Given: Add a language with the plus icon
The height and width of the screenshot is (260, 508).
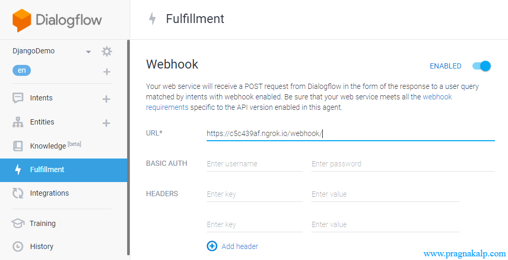Looking at the screenshot, I should point(107,72).
